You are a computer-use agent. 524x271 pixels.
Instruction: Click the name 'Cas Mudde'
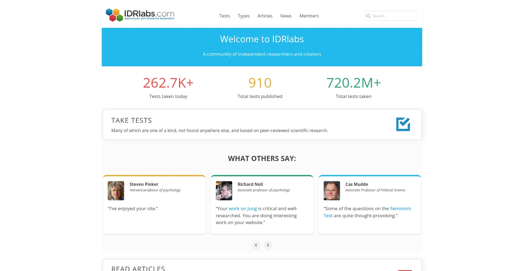pos(357,184)
